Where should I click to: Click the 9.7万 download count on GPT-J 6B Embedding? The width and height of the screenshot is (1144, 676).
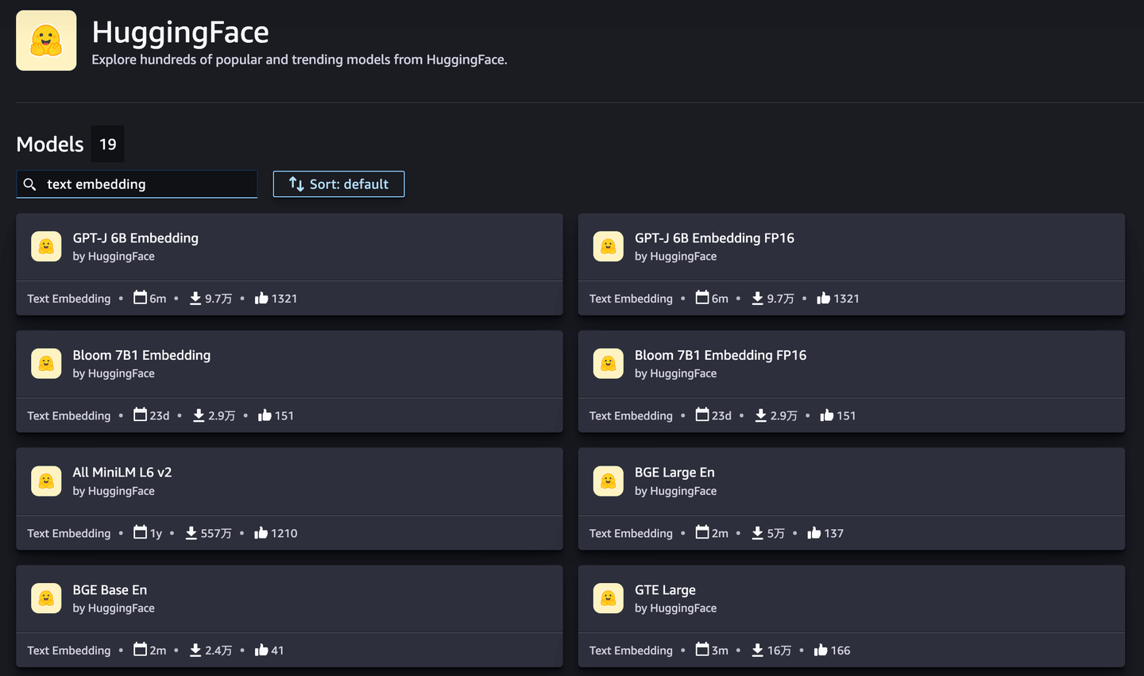tap(218, 299)
